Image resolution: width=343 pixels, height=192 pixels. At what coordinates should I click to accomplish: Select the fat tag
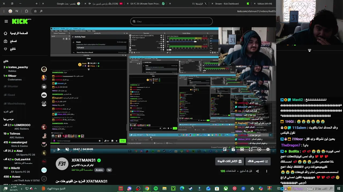click(109, 170)
